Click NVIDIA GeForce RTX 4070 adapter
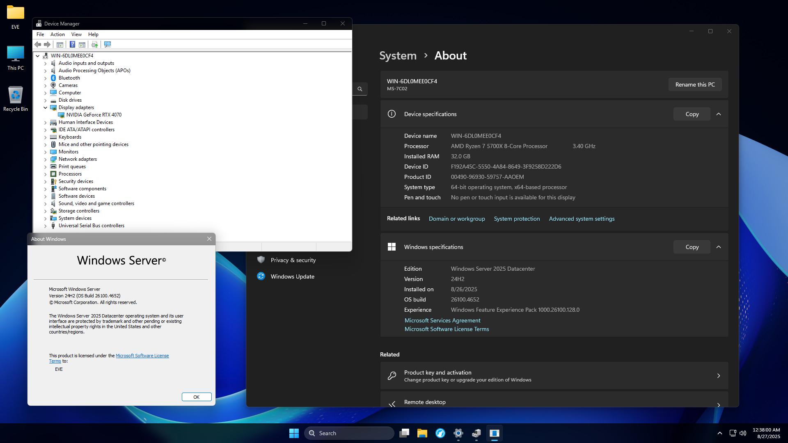 pos(94,115)
